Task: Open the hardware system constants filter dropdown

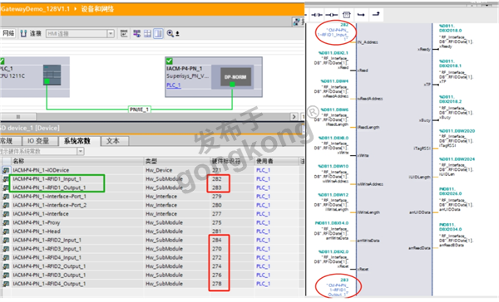Action: point(81,151)
